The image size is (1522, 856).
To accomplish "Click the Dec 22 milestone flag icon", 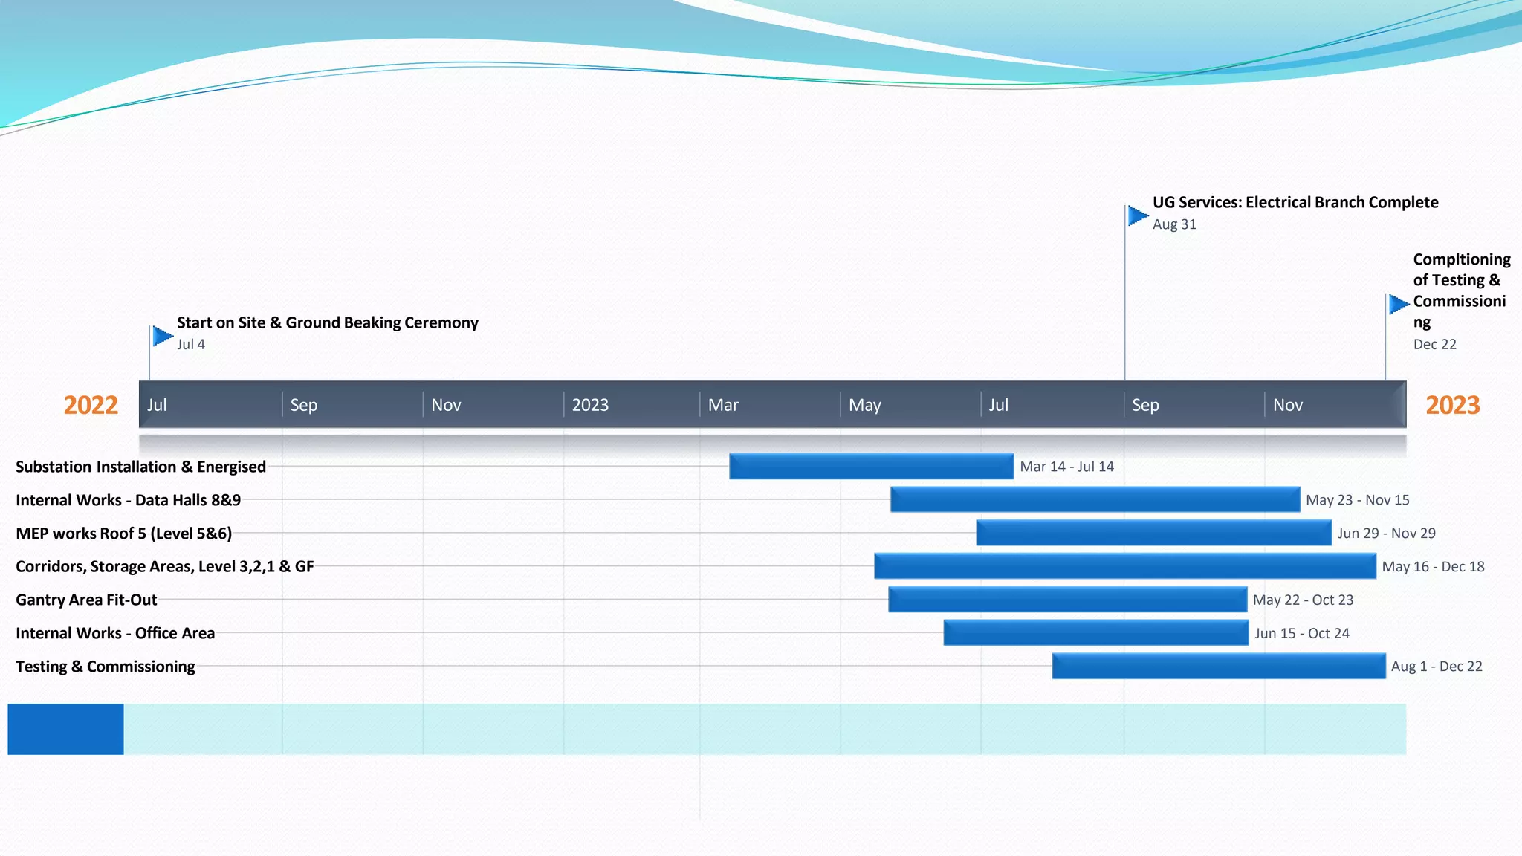I will coord(1398,303).
